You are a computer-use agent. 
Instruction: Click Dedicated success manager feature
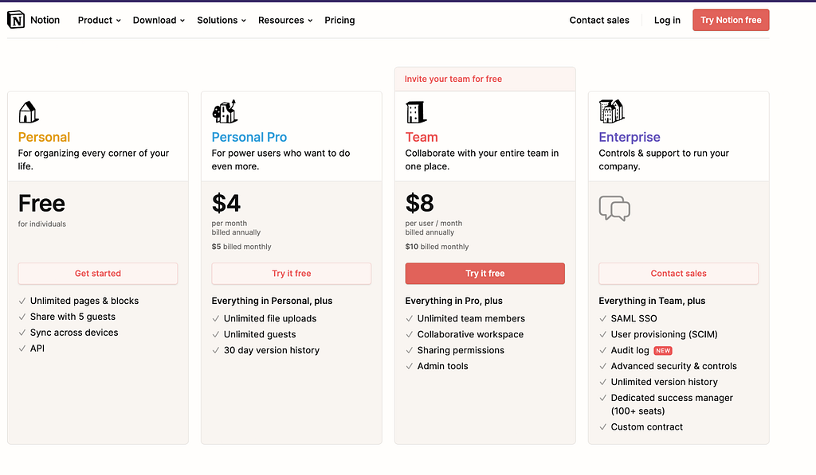(672, 404)
